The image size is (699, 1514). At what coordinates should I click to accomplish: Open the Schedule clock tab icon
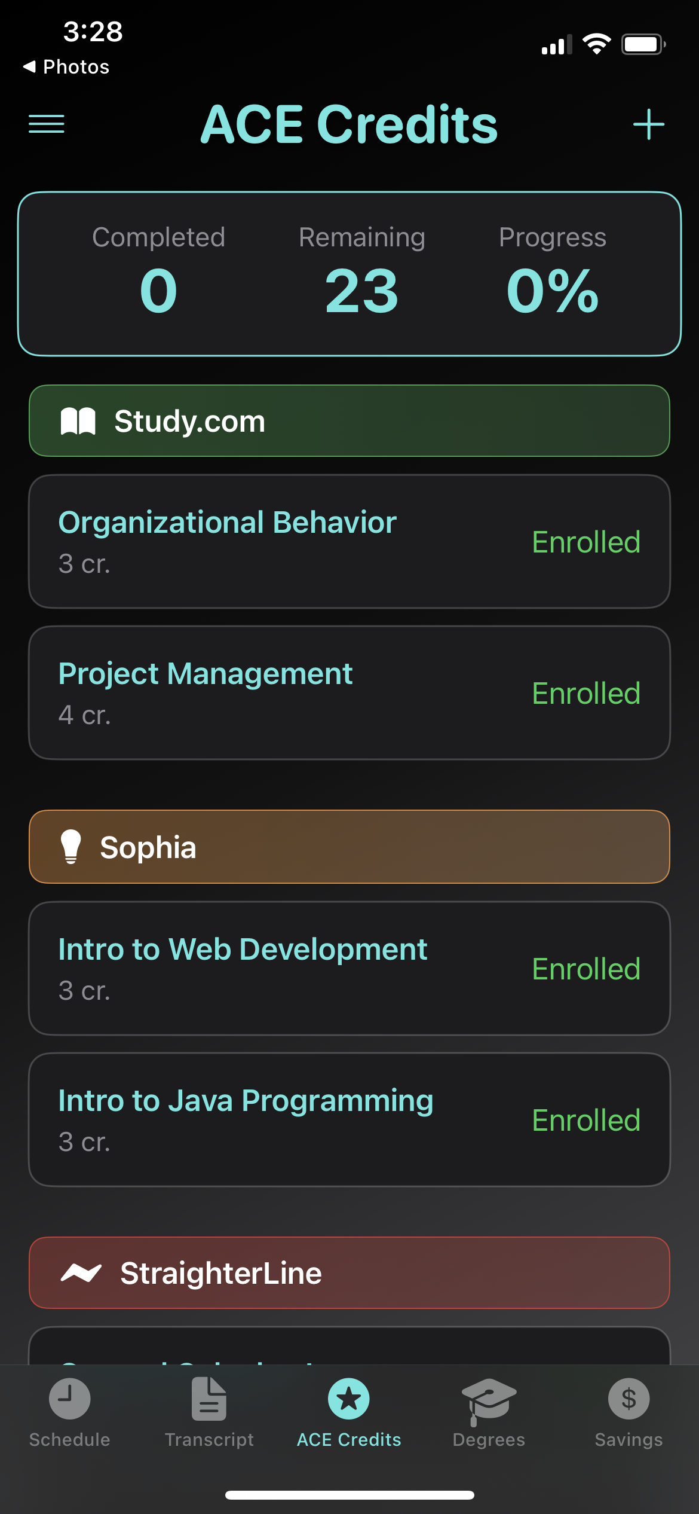70,1399
